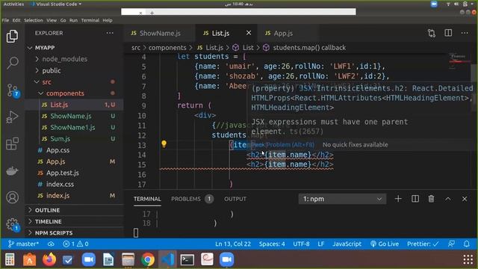Click Ln 13, Col 22 position indicator
Screen dimensions: 478x269
(x=233, y=244)
